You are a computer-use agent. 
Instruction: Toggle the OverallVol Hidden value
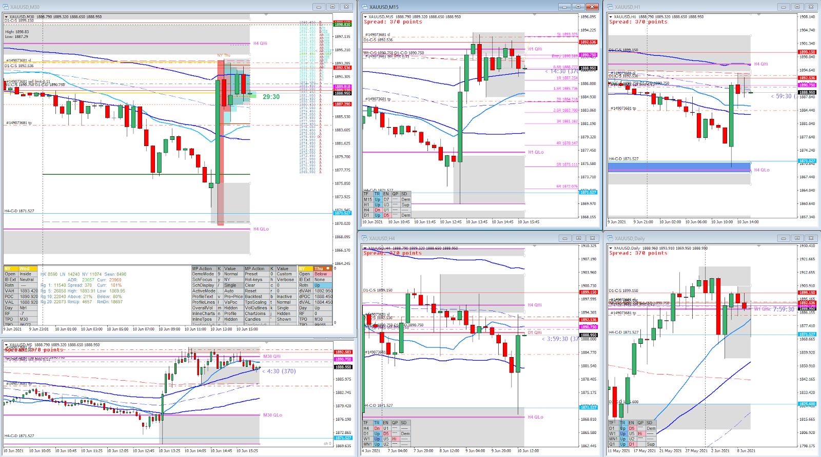click(232, 308)
